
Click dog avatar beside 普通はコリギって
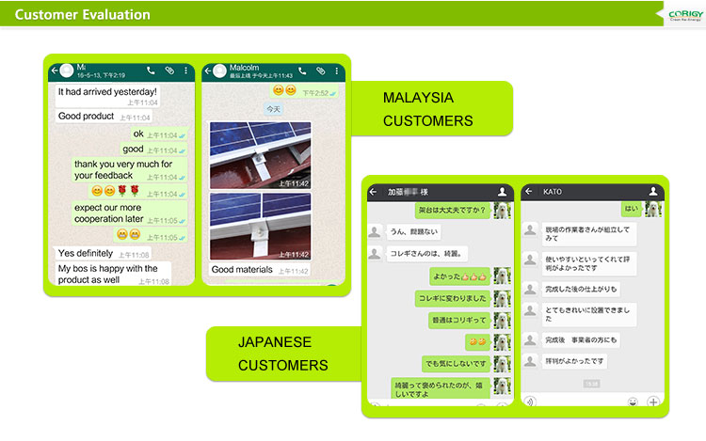(502, 320)
